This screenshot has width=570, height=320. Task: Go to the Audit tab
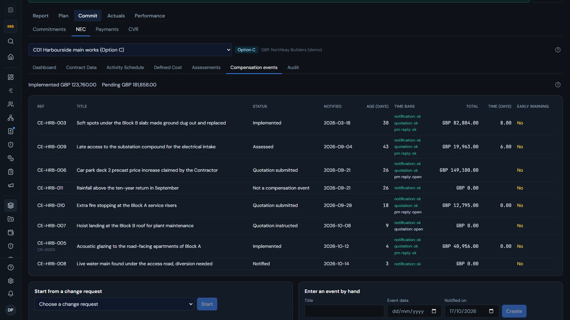(293, 68)
